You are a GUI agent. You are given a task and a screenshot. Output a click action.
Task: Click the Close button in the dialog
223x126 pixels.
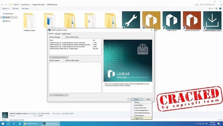[148, 99]
